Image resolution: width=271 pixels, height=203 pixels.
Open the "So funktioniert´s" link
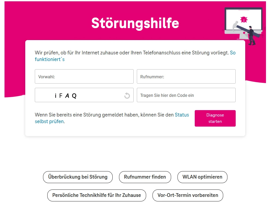click(49, 59)
